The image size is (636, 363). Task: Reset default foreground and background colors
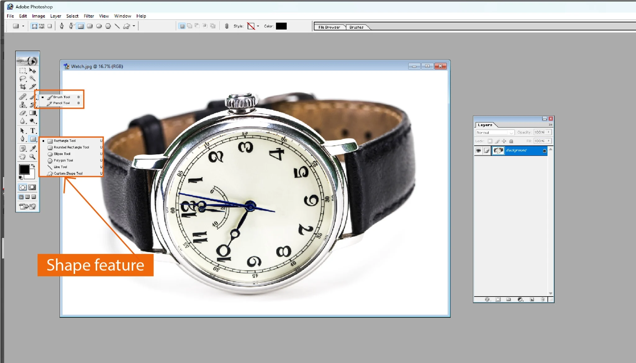coord(21,178)
